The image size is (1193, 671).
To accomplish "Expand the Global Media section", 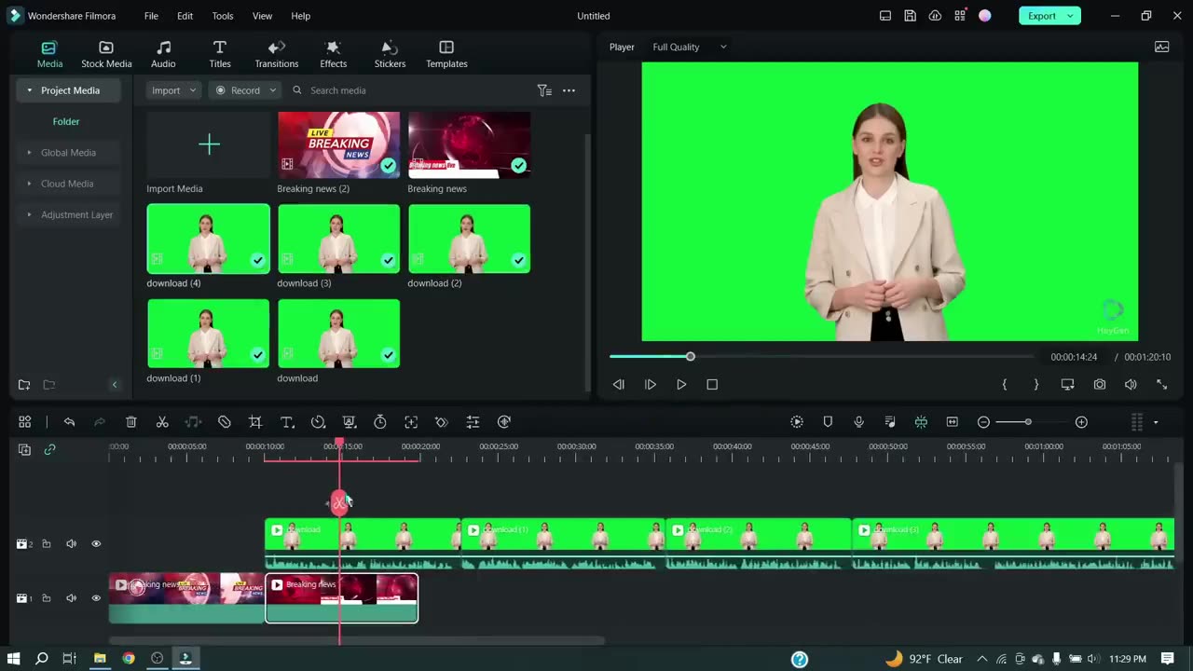I will 29,153.
